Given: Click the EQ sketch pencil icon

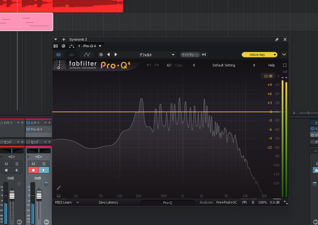Looking at the screenshot, I should 59,187.
